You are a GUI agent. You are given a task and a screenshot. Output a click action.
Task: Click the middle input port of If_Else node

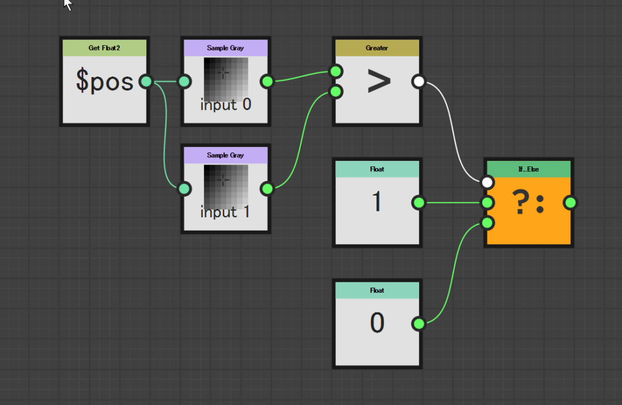(487, 203)
